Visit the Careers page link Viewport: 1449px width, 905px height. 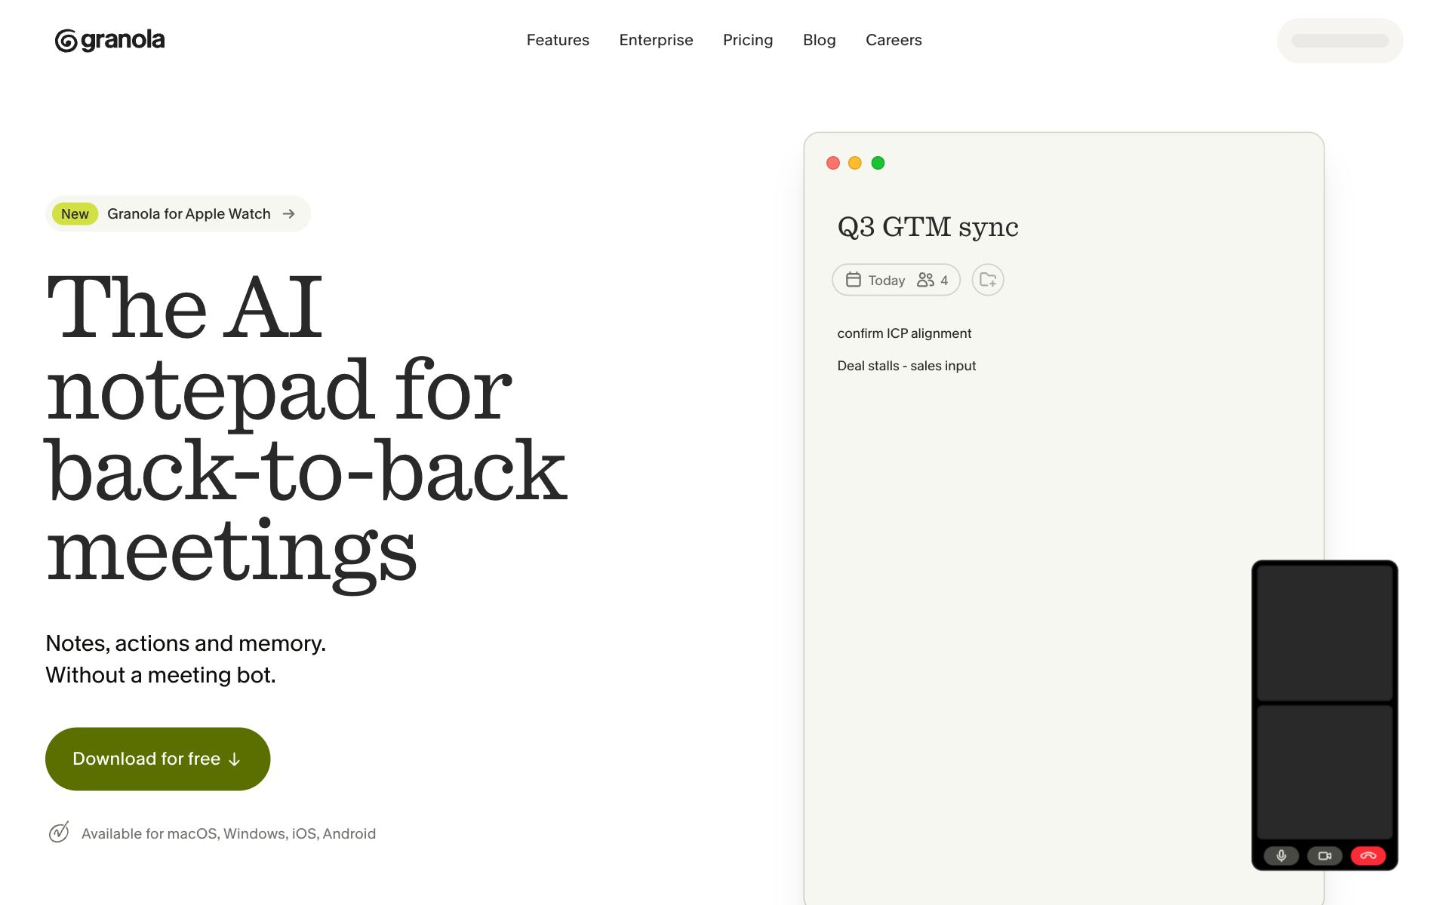(x=894, y=40)
